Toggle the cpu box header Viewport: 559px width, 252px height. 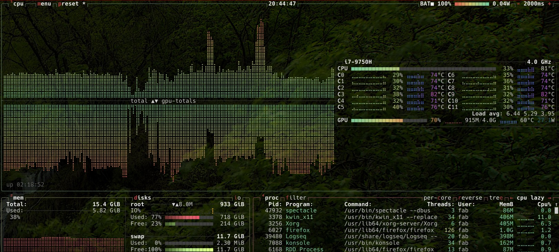[18, 4]
